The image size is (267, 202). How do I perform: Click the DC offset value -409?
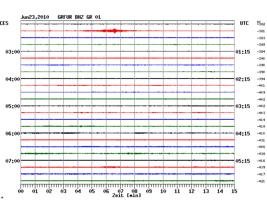[x=261, y=92]
